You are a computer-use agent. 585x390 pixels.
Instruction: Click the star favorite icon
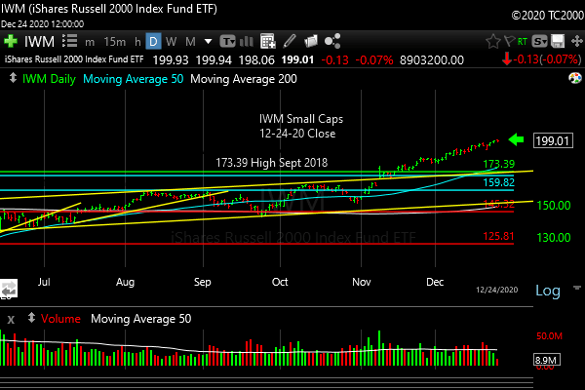point(492,41)
